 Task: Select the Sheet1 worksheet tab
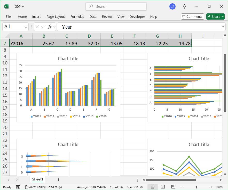tap(37, 179)
